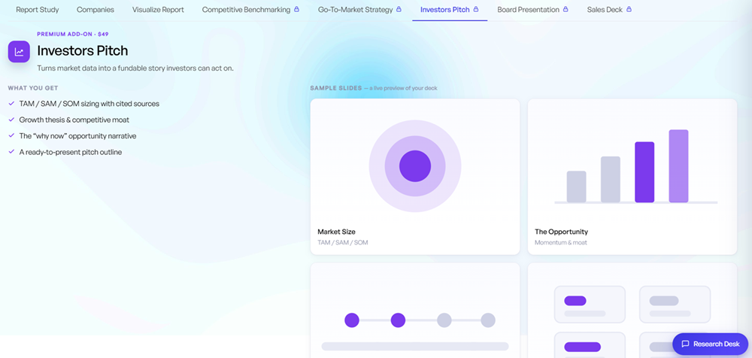This screenshot has width=752, height=358.
Task: Click A ready-to-present pitch outline text
Action: (x=71, y=152)
